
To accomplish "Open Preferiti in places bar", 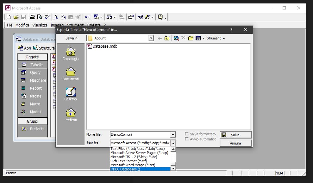I will click(x=71, y=115).
